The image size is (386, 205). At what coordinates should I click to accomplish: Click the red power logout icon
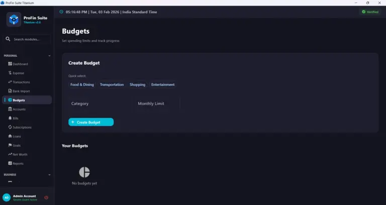point(46,197)
